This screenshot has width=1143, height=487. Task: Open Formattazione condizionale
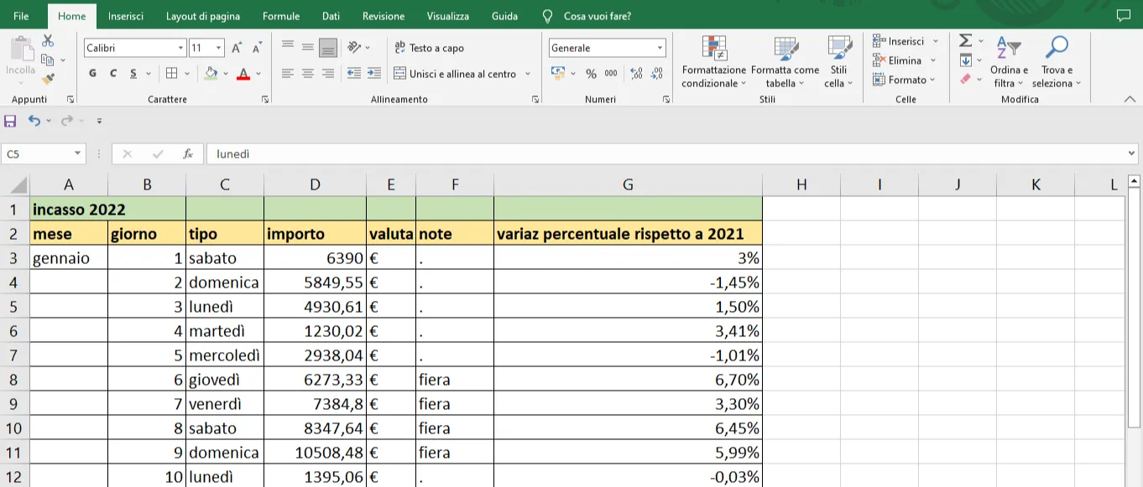[x=713, y=62]
